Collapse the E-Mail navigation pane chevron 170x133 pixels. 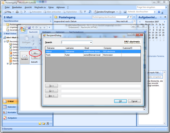coord(50,17)
